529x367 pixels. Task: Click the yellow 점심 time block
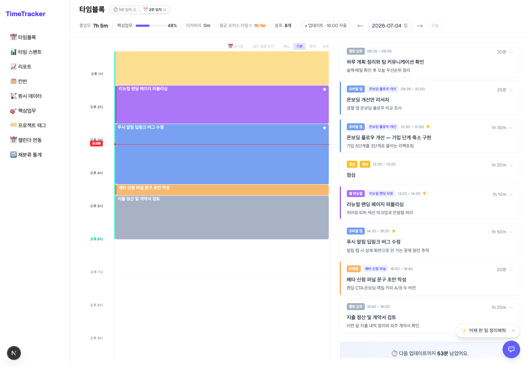point(222,68)
